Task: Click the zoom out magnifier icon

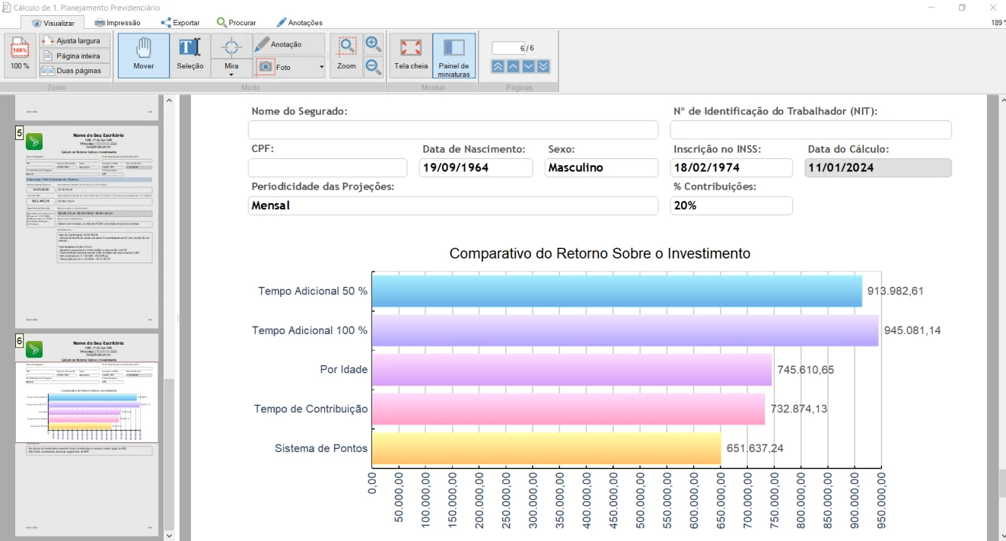Action: coord(373,67)
